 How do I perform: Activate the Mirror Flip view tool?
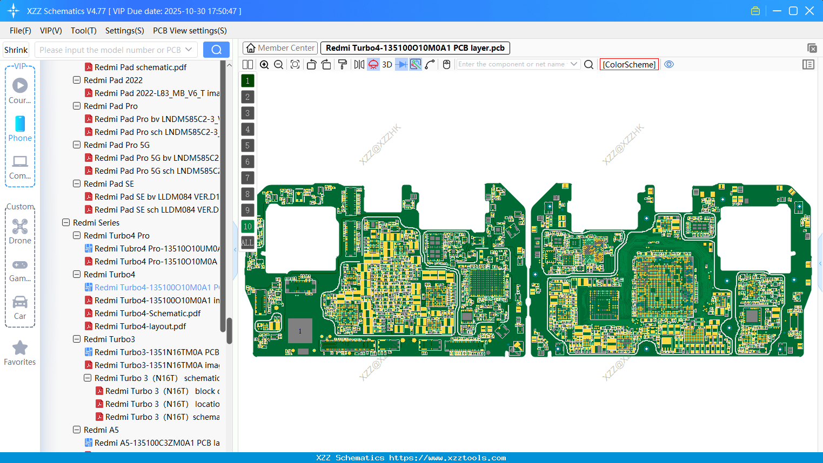pos(359,64)
